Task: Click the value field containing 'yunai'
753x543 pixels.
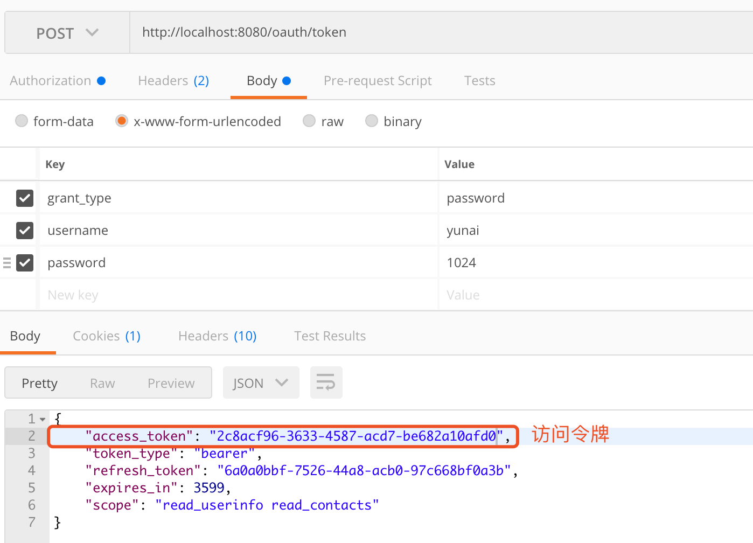Action: click(x=596, y=231)
